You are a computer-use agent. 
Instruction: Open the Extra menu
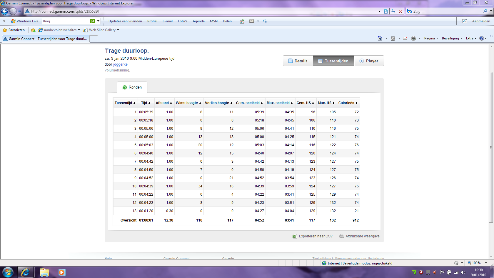click(x=471, y=38)
